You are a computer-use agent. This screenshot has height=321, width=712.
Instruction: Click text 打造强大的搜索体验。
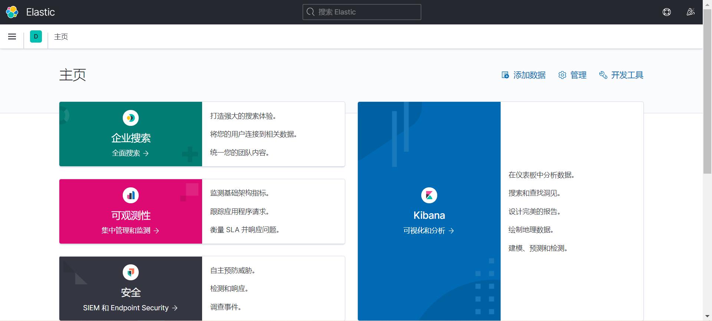(243, 116)
